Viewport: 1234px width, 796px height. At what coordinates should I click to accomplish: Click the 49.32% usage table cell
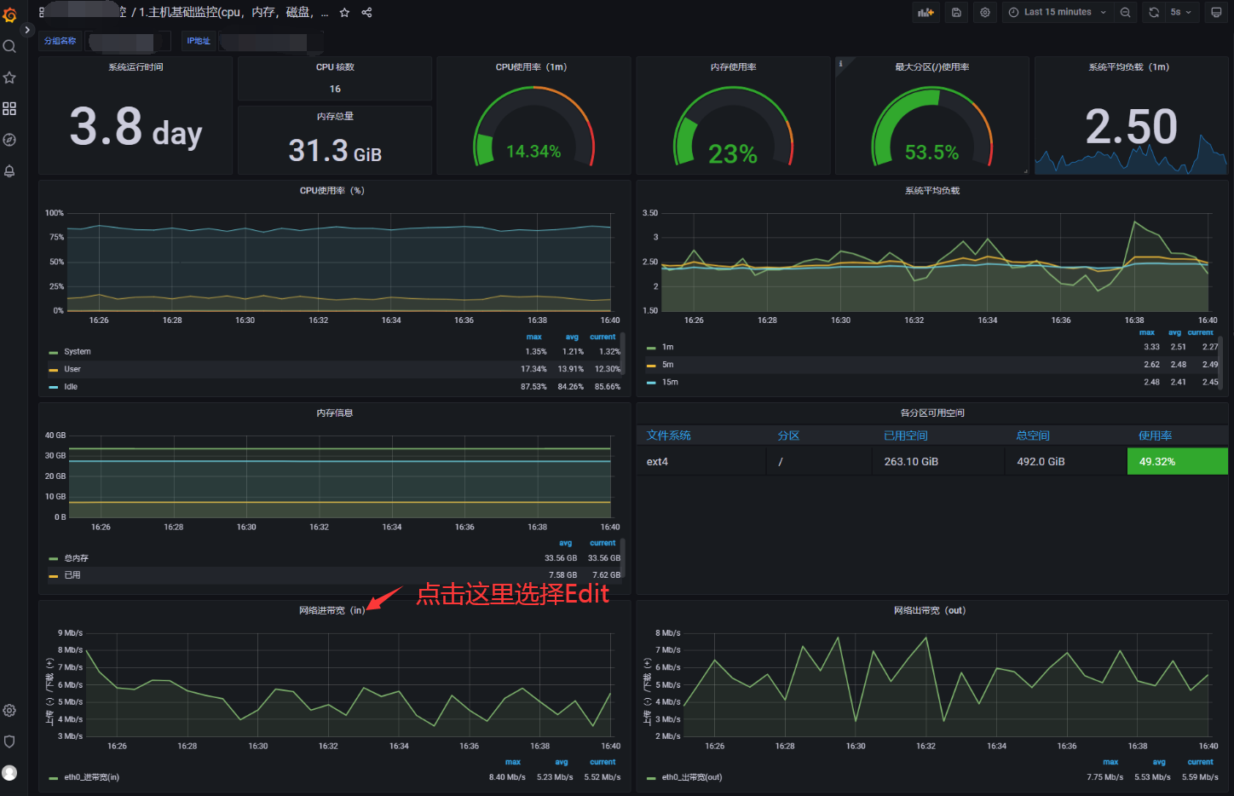(x=1178, y=462)
